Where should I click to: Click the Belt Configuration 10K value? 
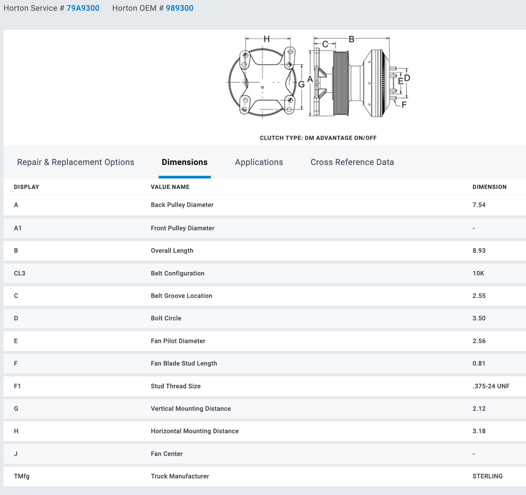(x=478, y=273)
